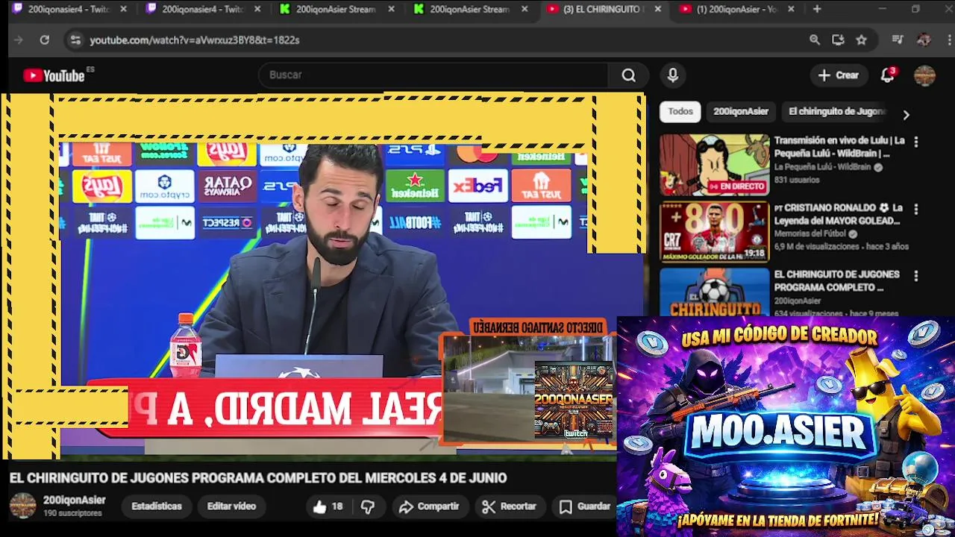Viewport: 955px width, 537px height.
Task: Bookmark this page with the star
Action: 861,40
